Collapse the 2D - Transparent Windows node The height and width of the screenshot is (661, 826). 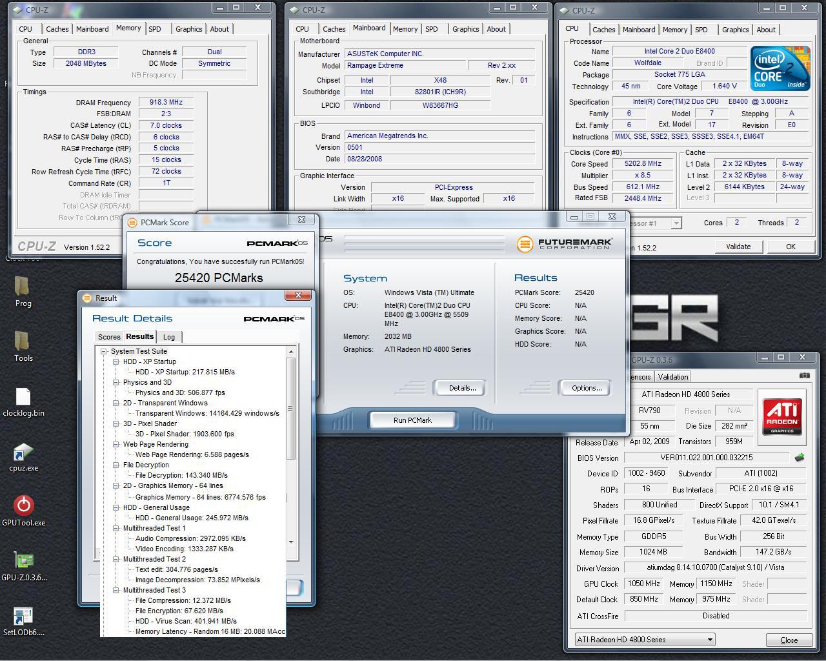coord(116,403)
